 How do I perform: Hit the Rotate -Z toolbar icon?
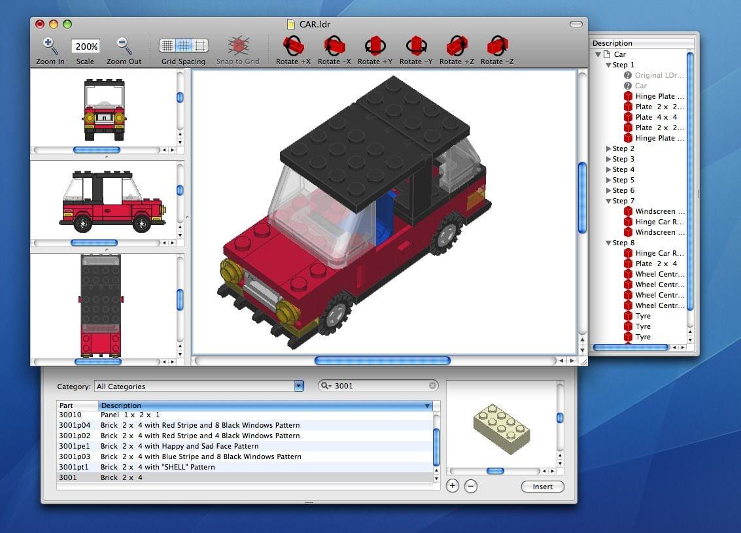click(497, 46)
